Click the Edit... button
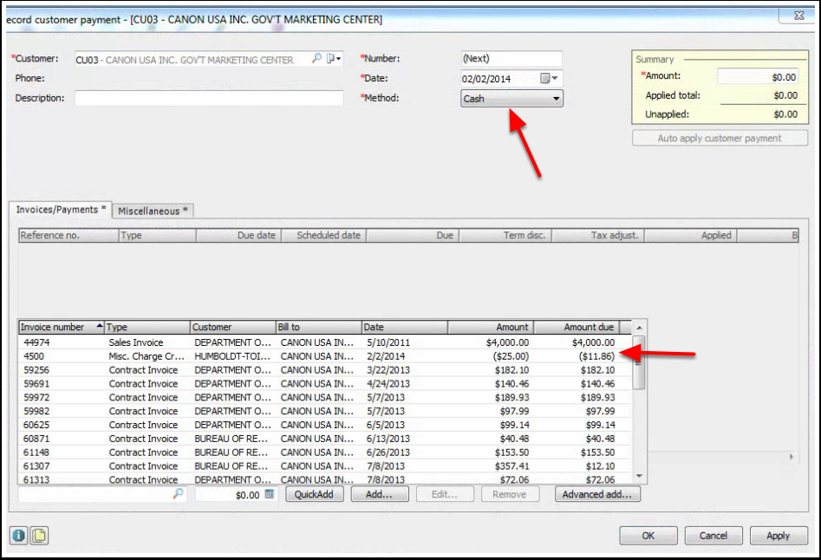 (445, 494)
